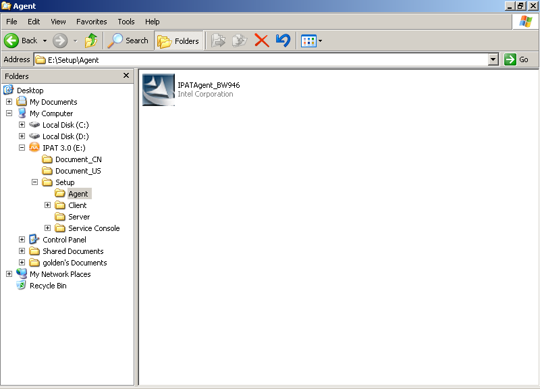Expand Local Disk (C:) node
Screen dimensions: 540x389
22,125
